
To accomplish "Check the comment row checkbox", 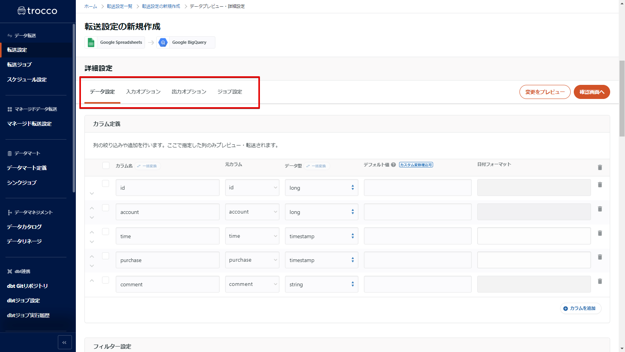I will pos(106,280).
